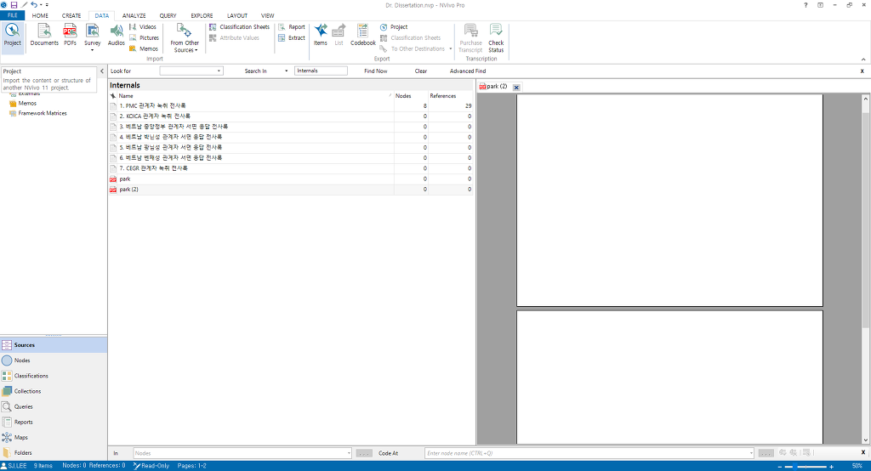The width and height of the screenshot is (871, 471).
Task: Close the coding bar at the bottom
Action: pyautogui.click(x=863, y=452)
